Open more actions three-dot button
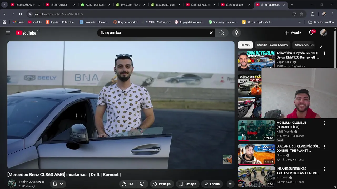The image size is (337, 189). [231, 184]
